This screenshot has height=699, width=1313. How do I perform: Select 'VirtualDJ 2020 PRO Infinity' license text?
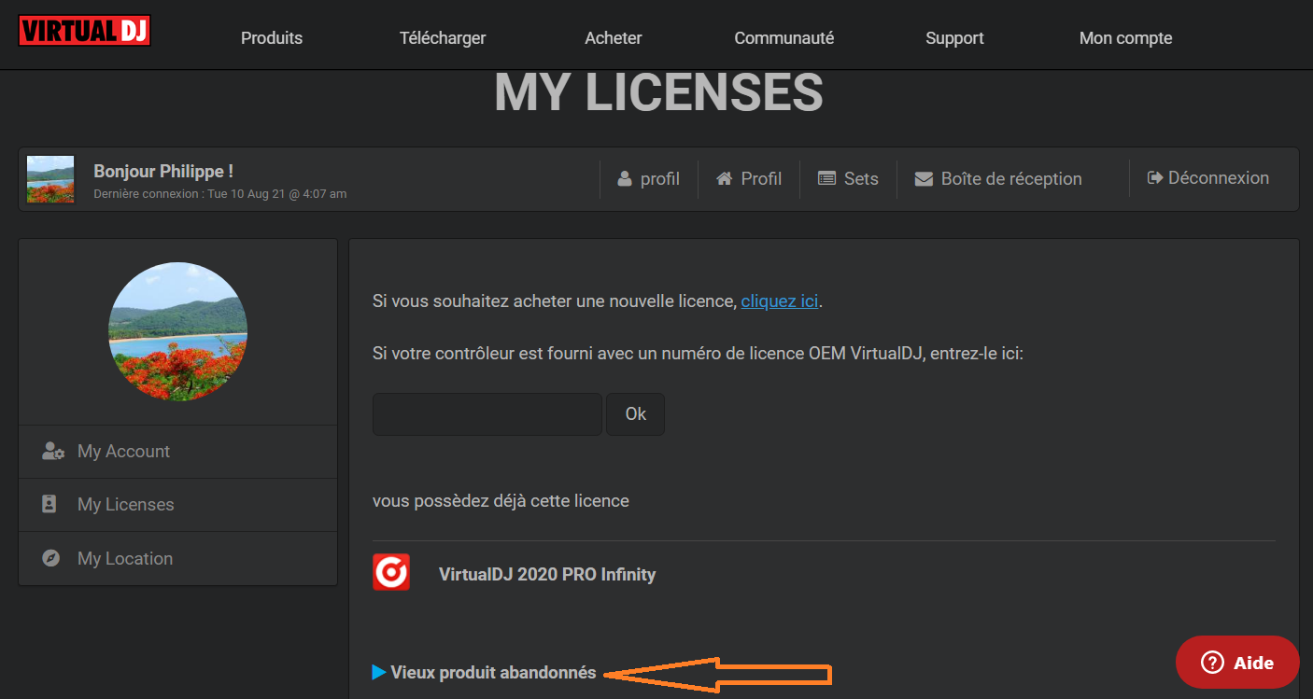tap(547, 574)
